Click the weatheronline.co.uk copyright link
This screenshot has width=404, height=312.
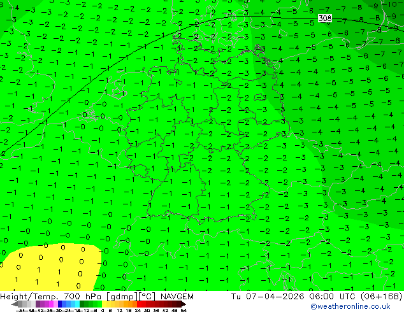point(350,306)
